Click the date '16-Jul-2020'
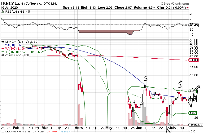 click(x=9, y=7)
